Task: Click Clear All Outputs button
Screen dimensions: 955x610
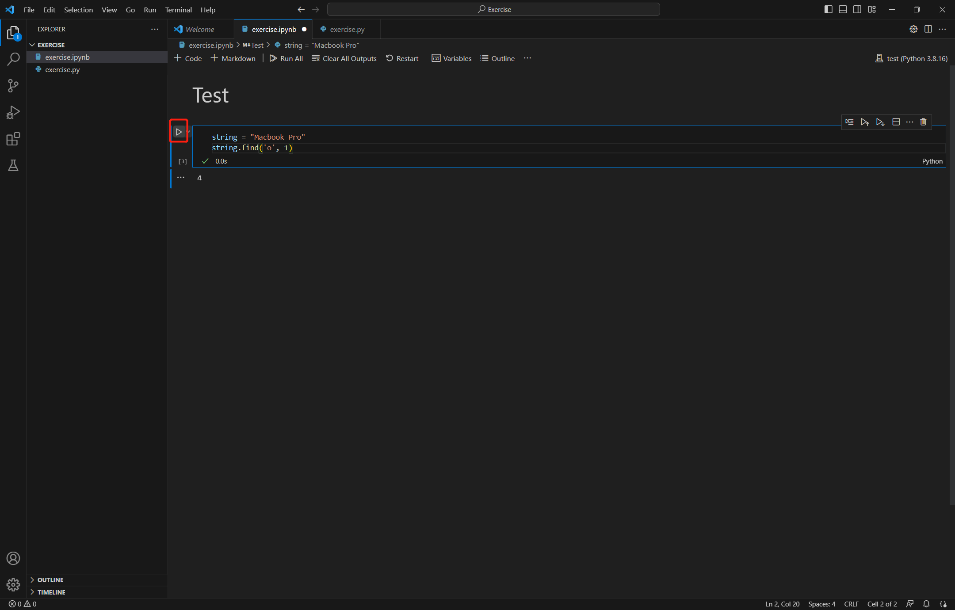Action: click(x=344, y=58)
